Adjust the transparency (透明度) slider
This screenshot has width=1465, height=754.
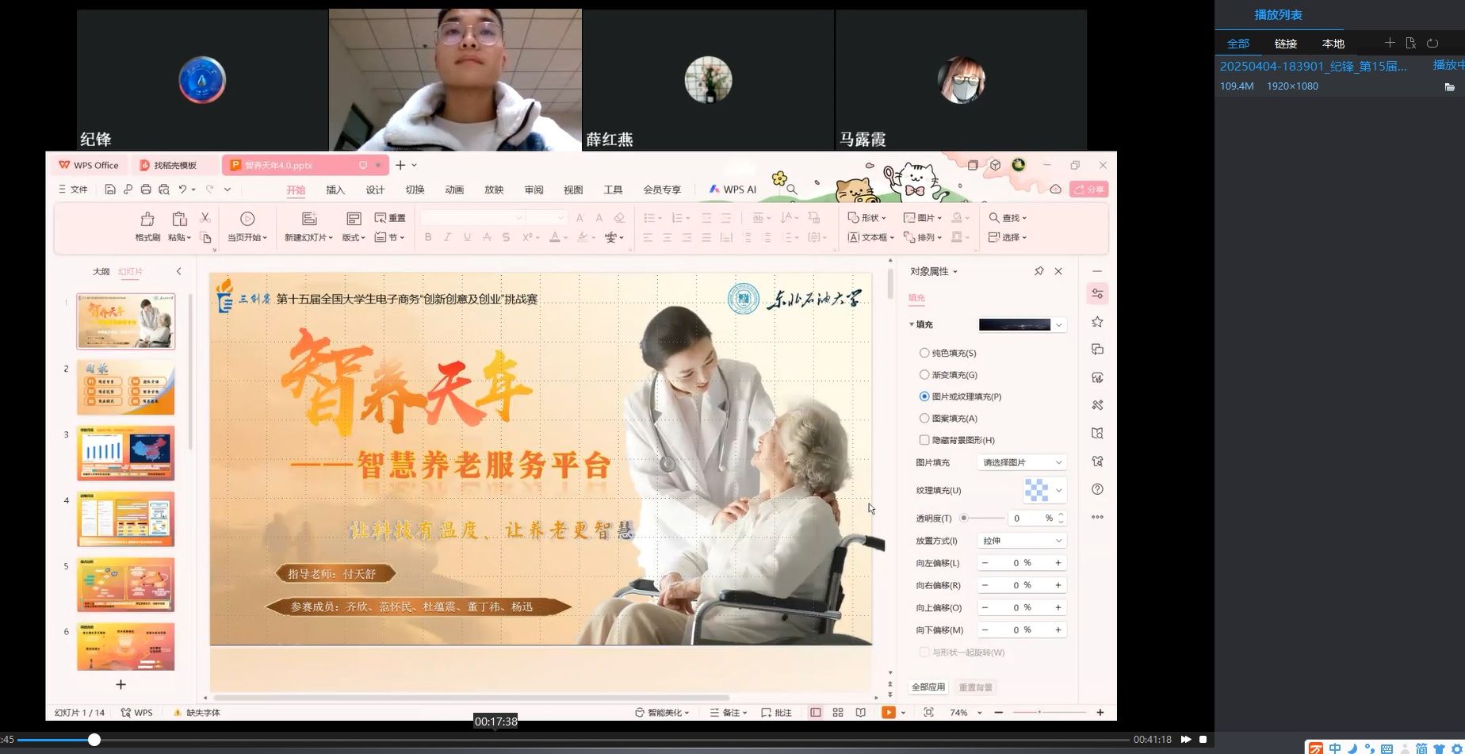[981, 518]
